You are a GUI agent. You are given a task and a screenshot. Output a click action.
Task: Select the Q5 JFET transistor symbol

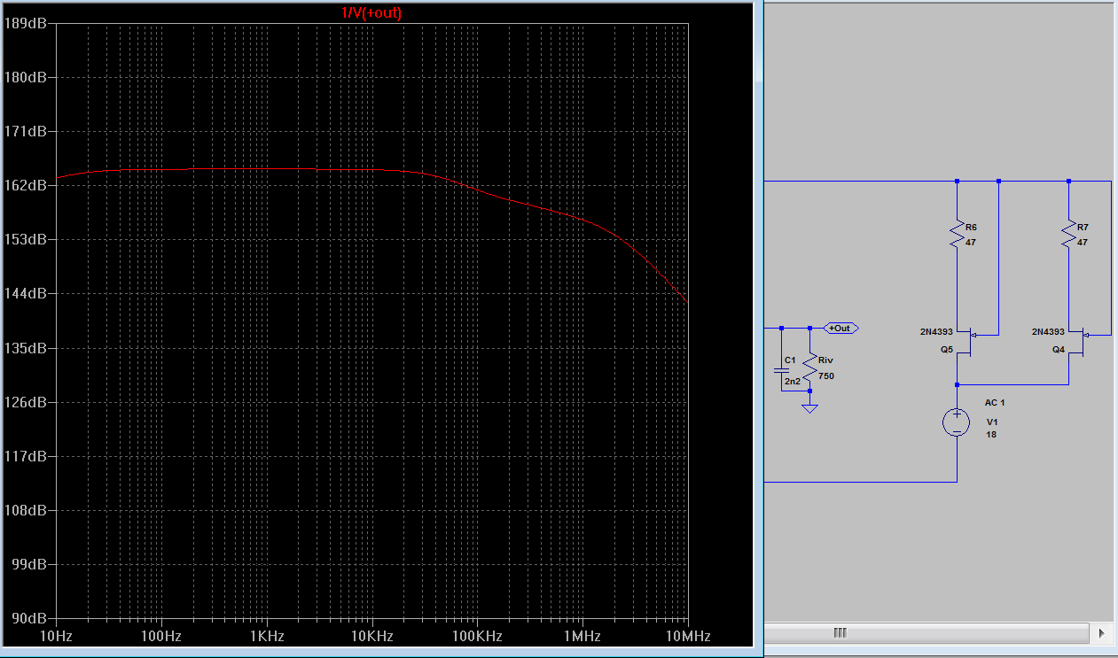pos(965,341)
